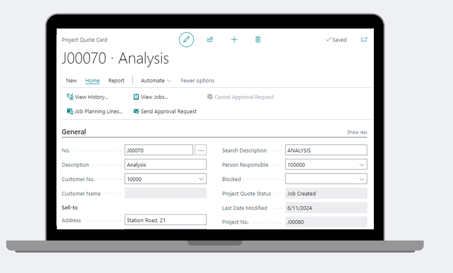Select the New tab

click(71, 80)
